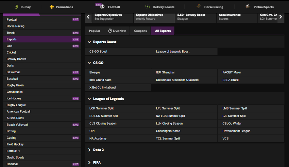Collapse the Esports Boost section
This screenshot has width=289, height=167.
(x=89, y=42)
